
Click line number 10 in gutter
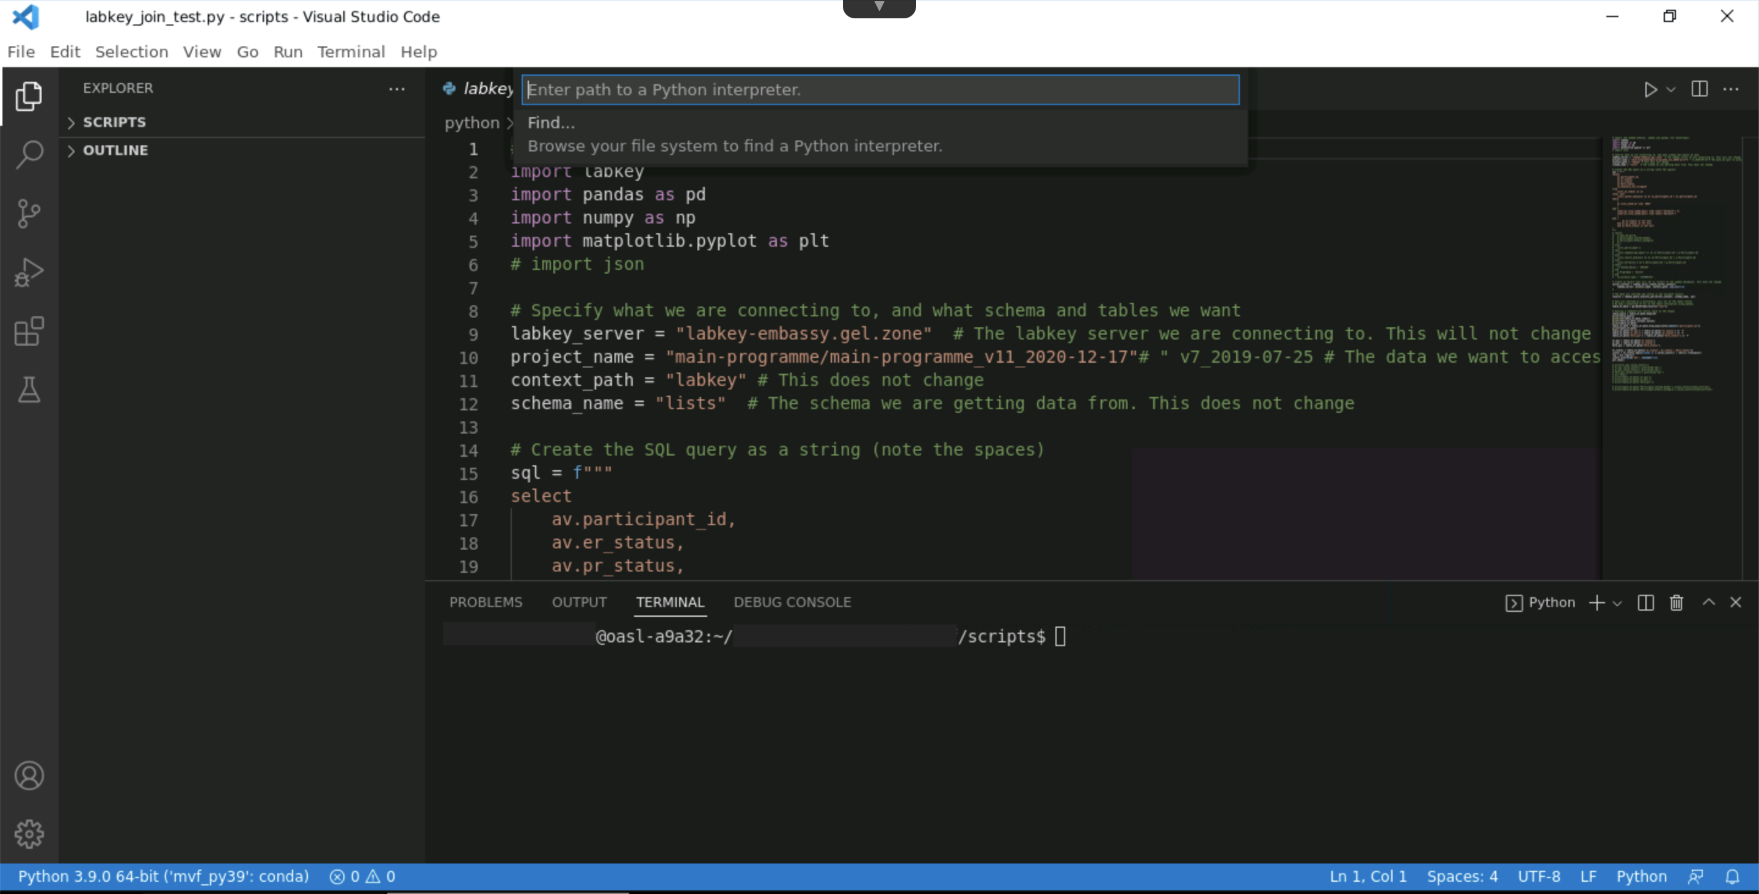coord(468,357)
